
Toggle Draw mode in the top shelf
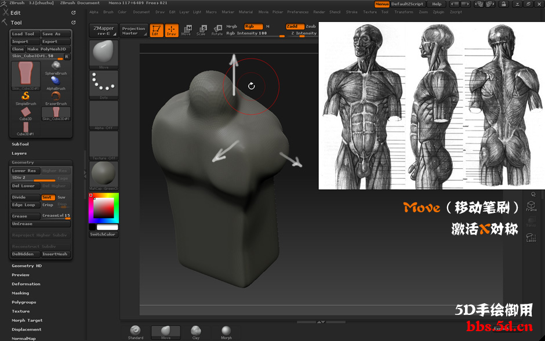(x=172, y=30)
